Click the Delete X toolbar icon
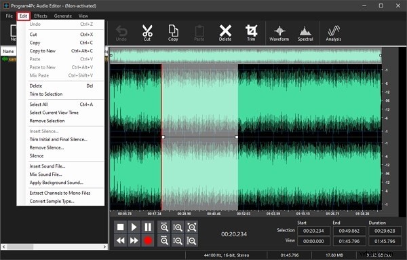Image resolution: width=407 pixels, height=260 pixels. pyautogui.click(x=225, y=33)
